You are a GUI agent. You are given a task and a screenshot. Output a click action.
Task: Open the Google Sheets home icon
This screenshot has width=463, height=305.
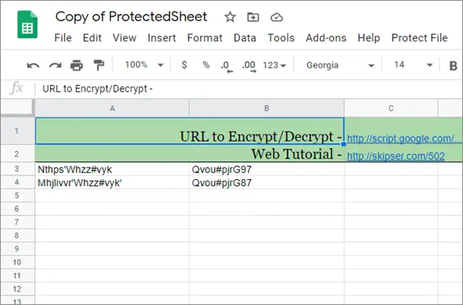click(x=27, y=25)
